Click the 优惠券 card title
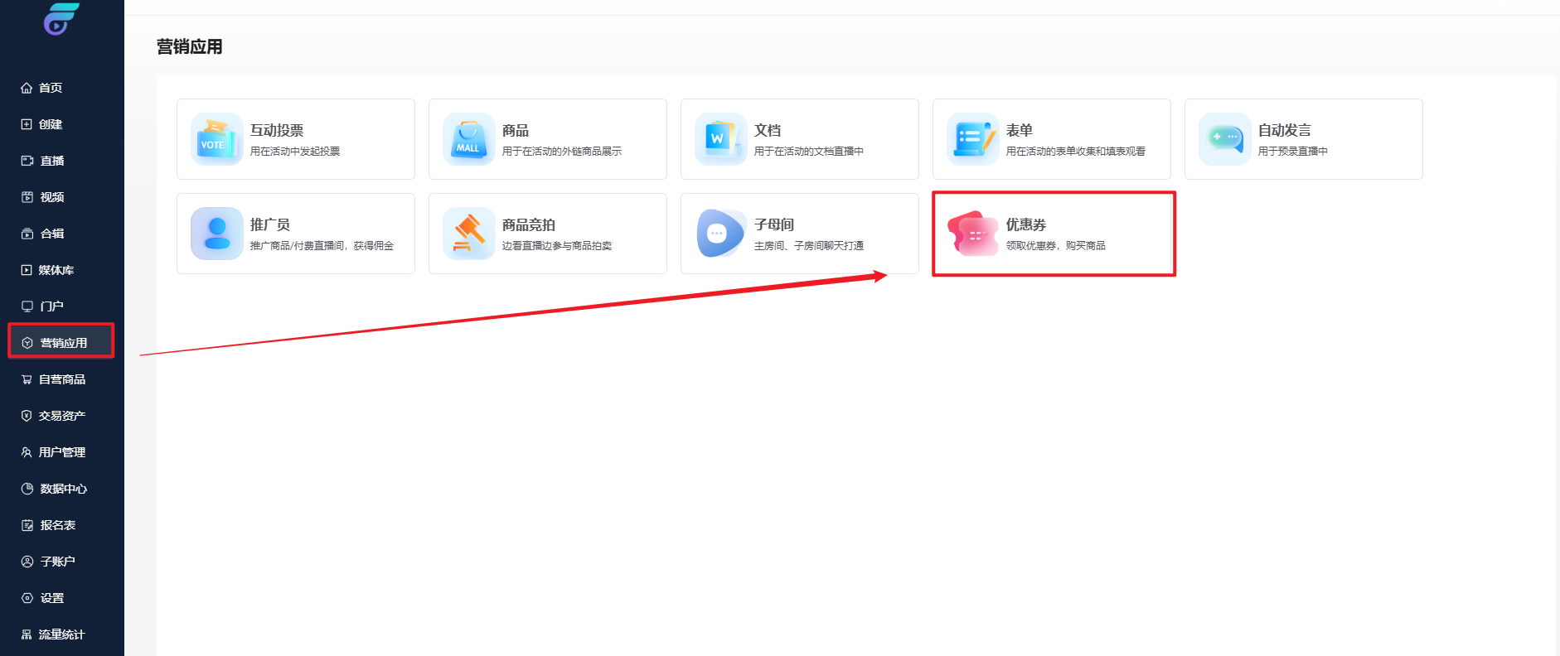The image size is (1560, 656). click(x=1025, y=224)
